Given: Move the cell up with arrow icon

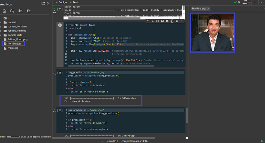Looking at the screenshot, I should tap(148, 21).
